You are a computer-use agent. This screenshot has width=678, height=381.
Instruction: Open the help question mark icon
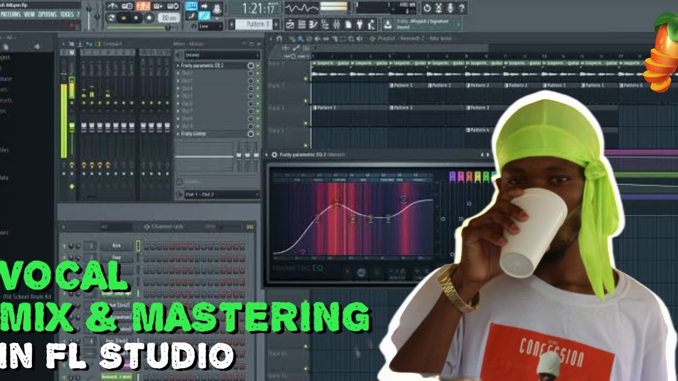click(462, 8)
